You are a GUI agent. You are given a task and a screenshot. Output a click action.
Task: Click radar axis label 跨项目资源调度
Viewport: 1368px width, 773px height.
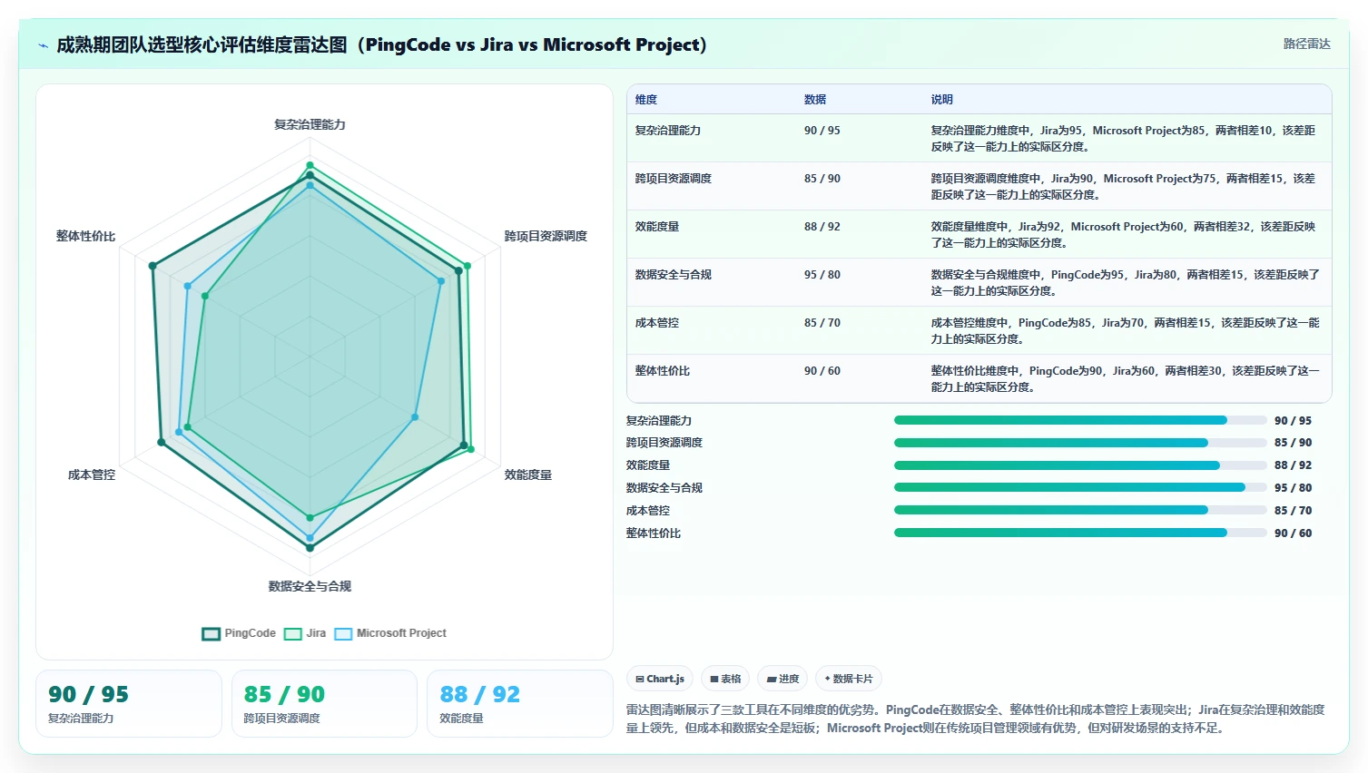(x=546, y=236)
